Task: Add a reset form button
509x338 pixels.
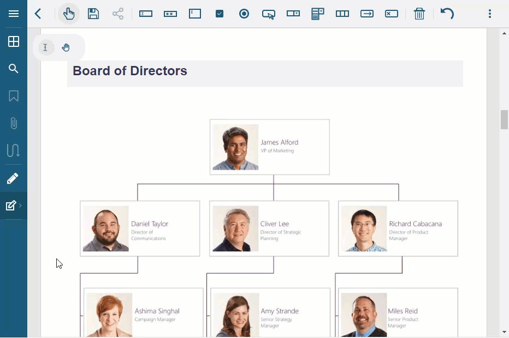Action: click(x=392, y=14)
